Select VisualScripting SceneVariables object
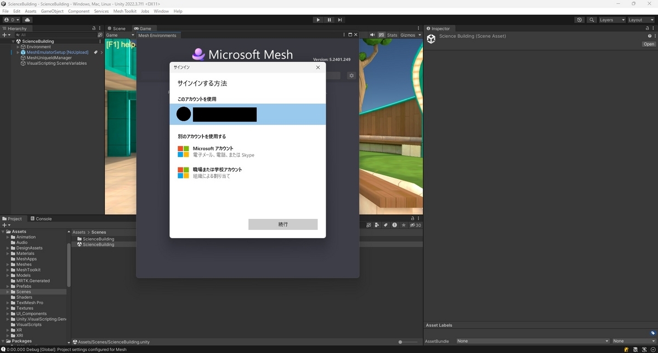The width and height of the screenshot is (658, 353). (x=56, y=63)
